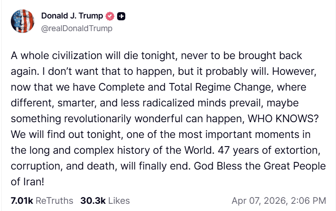Click the "God Bless the Great People" sentence
This screenshot has width=336, height=211.
point(259,165)
